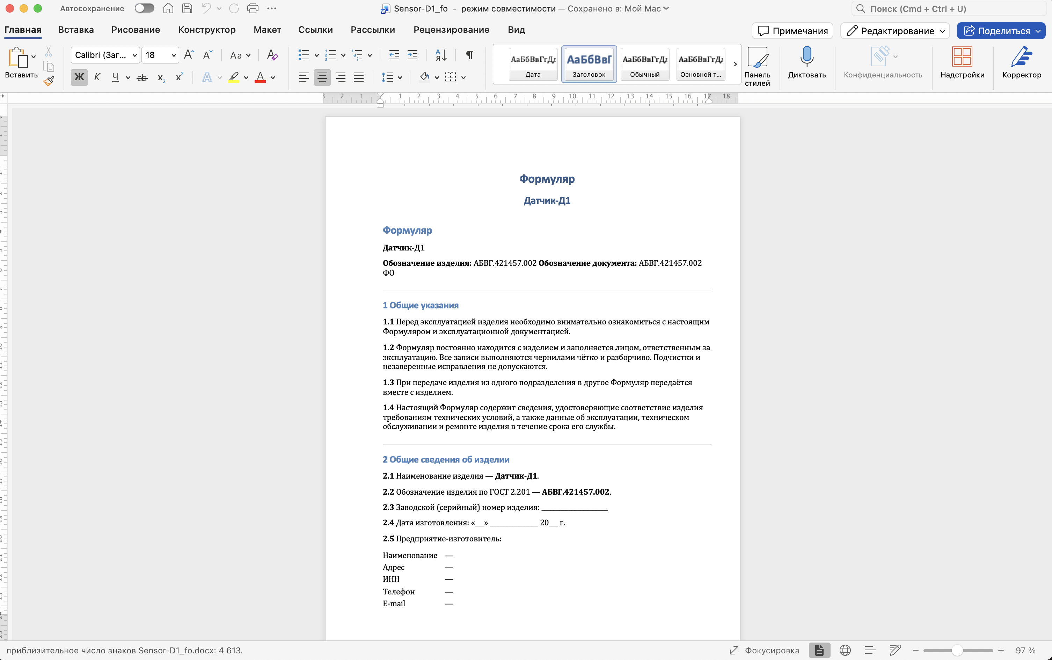The width and height of the screenshot is (1052, 660).
Task: Apply superscript formatting
Action: coord(179,77)
